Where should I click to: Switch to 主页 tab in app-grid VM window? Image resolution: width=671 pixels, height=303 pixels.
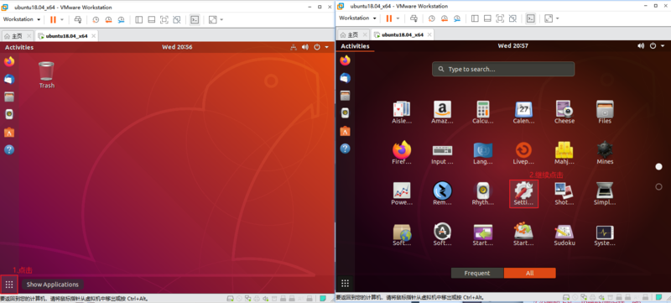[352, 34]
